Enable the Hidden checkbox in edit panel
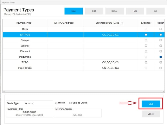The height and width of the screenshot is (125, 167). pyautogui.click(x=56, y=103)
